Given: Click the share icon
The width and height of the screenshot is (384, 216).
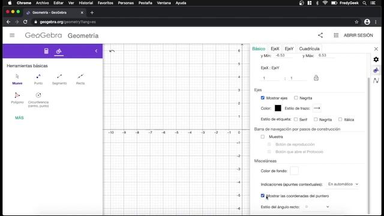Looking at the screenshot, I should [320, 35].
